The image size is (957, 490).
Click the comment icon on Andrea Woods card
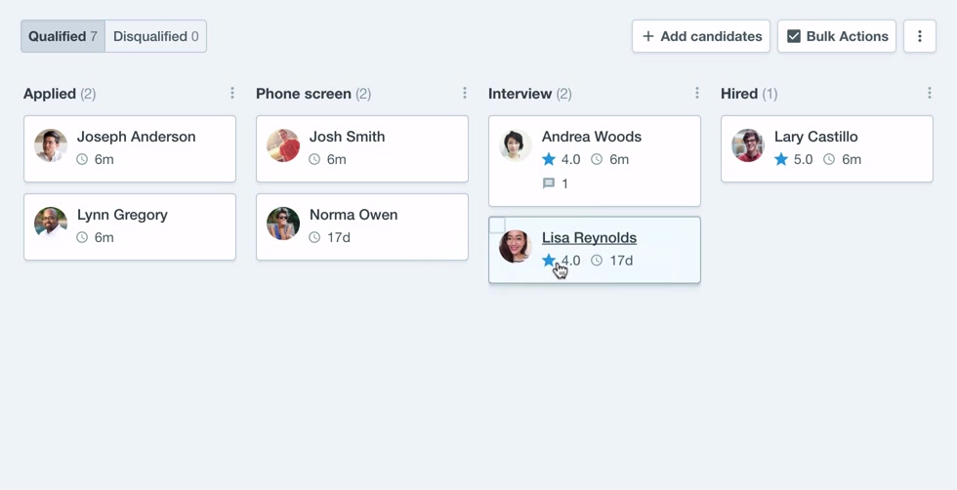click(x=549, y=184)
